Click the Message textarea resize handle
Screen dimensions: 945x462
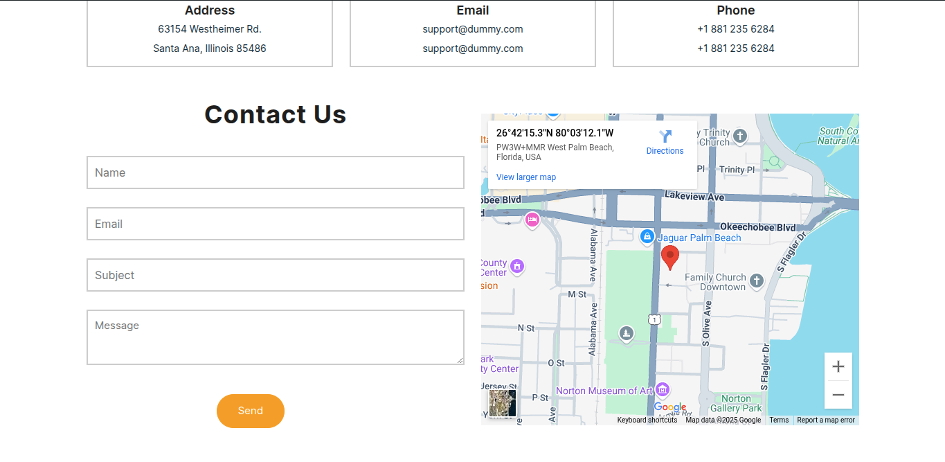pos(459,359)
